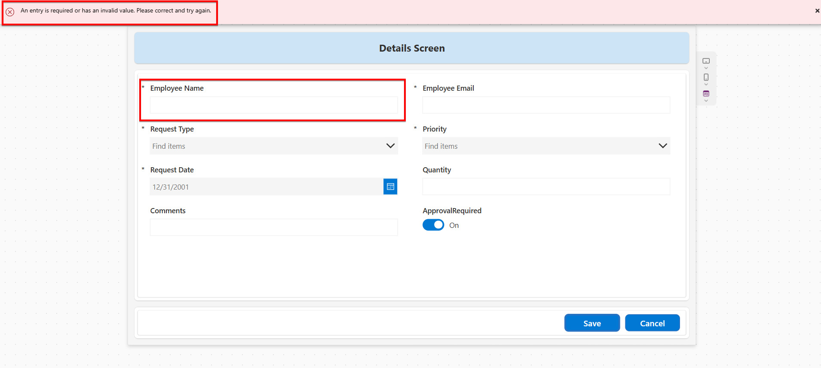Expand chevron under tablet layout icon

[x=706, y=68]
